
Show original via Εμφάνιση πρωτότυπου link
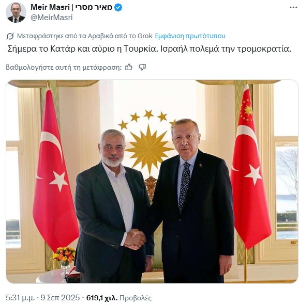coord(190,36)
